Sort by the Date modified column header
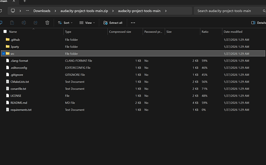The image size is (266, 165). (233, 32)
